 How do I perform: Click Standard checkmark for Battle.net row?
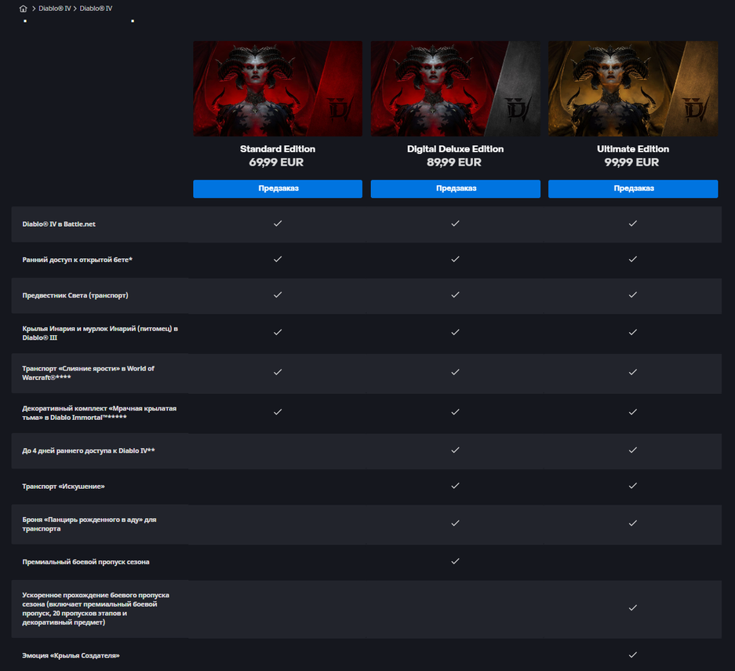278,223
